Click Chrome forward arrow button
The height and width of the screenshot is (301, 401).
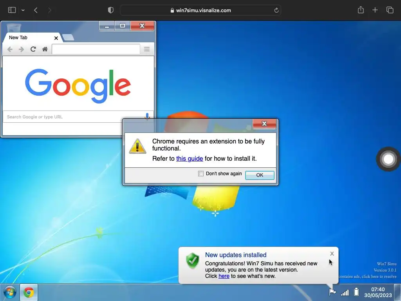(21, 49)
